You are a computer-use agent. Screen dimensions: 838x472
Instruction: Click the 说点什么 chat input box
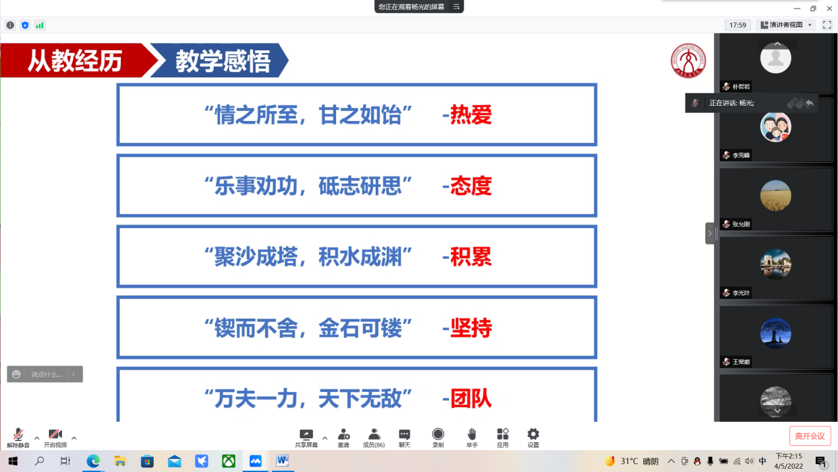click(45, 374)
